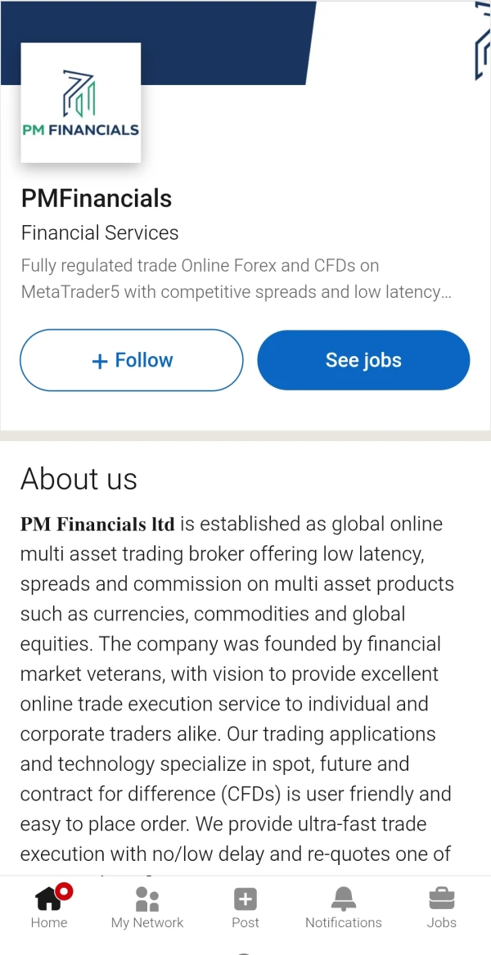Tap the 'My Network' text label
The width and height of the screenshot is (491, 955).
[147, 922]
